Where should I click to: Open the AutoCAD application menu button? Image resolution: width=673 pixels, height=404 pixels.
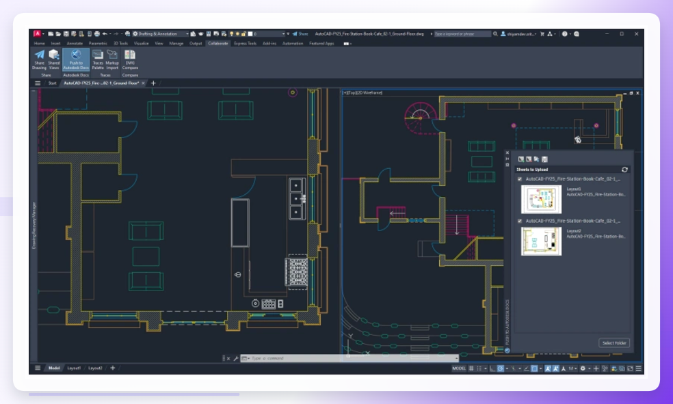pos(38,33)
